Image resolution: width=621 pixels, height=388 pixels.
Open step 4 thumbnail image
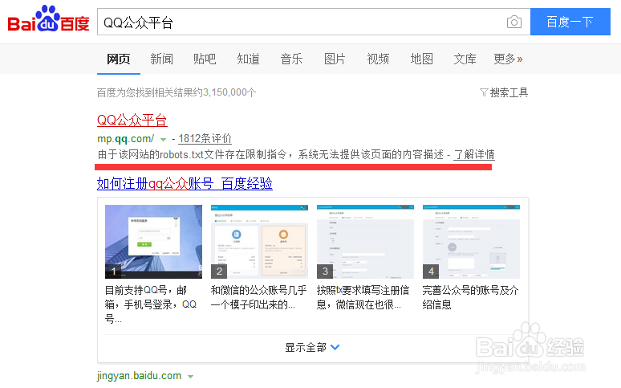pyautogui.click(x=471, y=242)
